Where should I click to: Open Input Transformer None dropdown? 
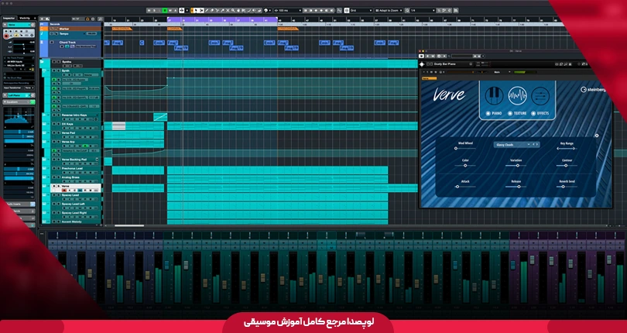click(x=29, y=88)
